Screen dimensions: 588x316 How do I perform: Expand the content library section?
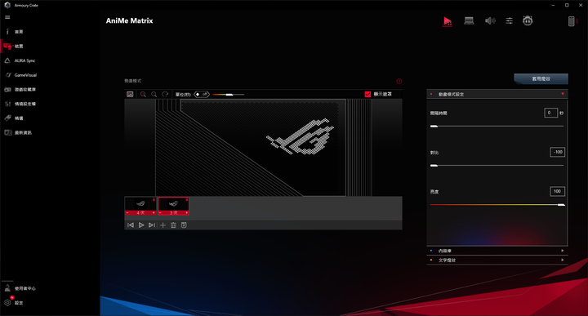coord(497,251)
